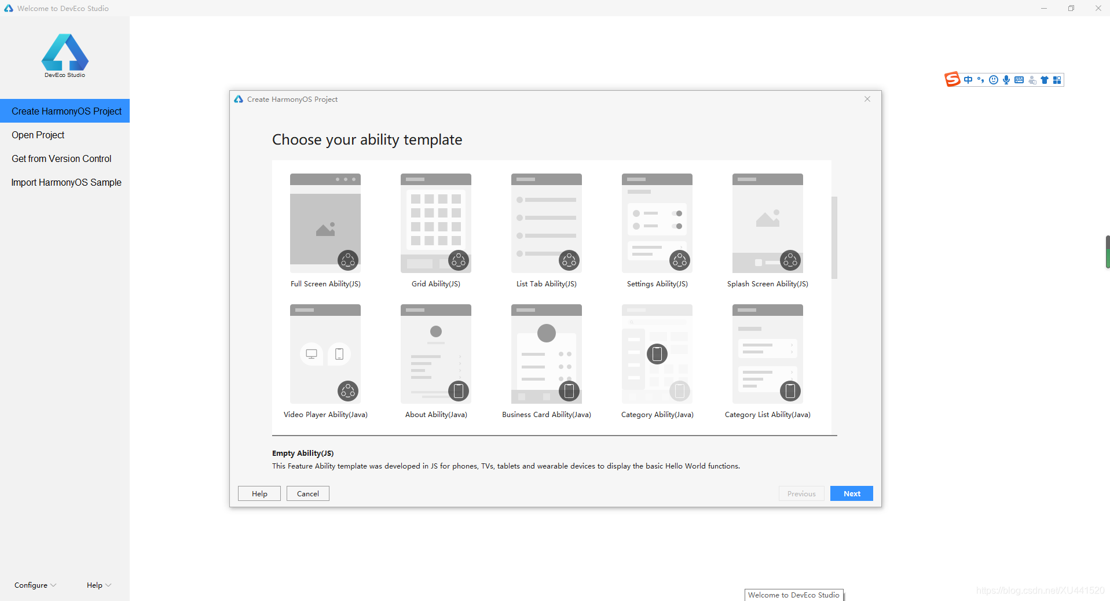Choose Get from Version Control
The width and height of the screenshot is (1110, 601).
coord(65,158)
